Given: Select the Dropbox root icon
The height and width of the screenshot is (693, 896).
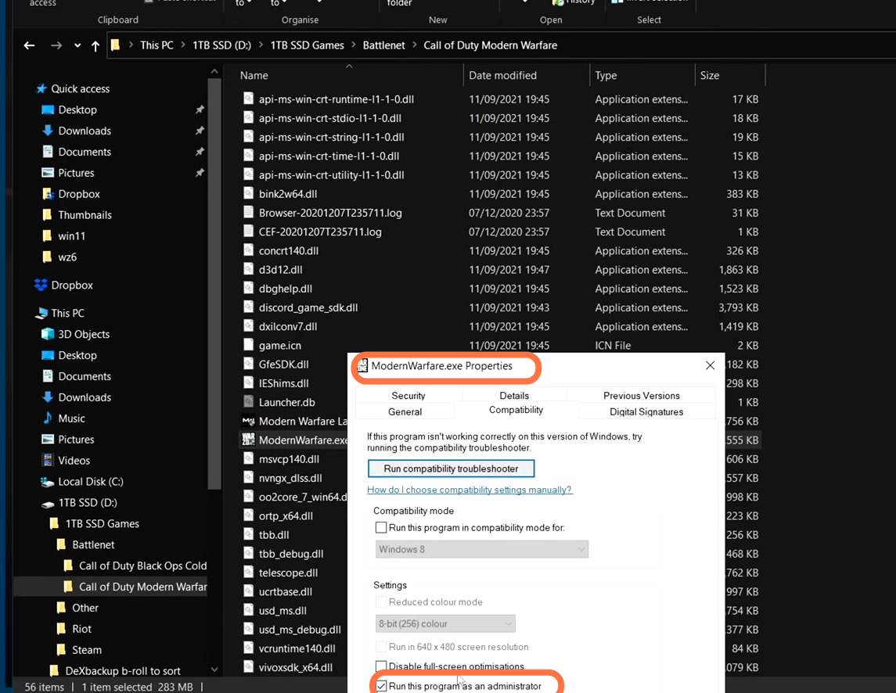Looking at the screenshot, I should point(41,285).
